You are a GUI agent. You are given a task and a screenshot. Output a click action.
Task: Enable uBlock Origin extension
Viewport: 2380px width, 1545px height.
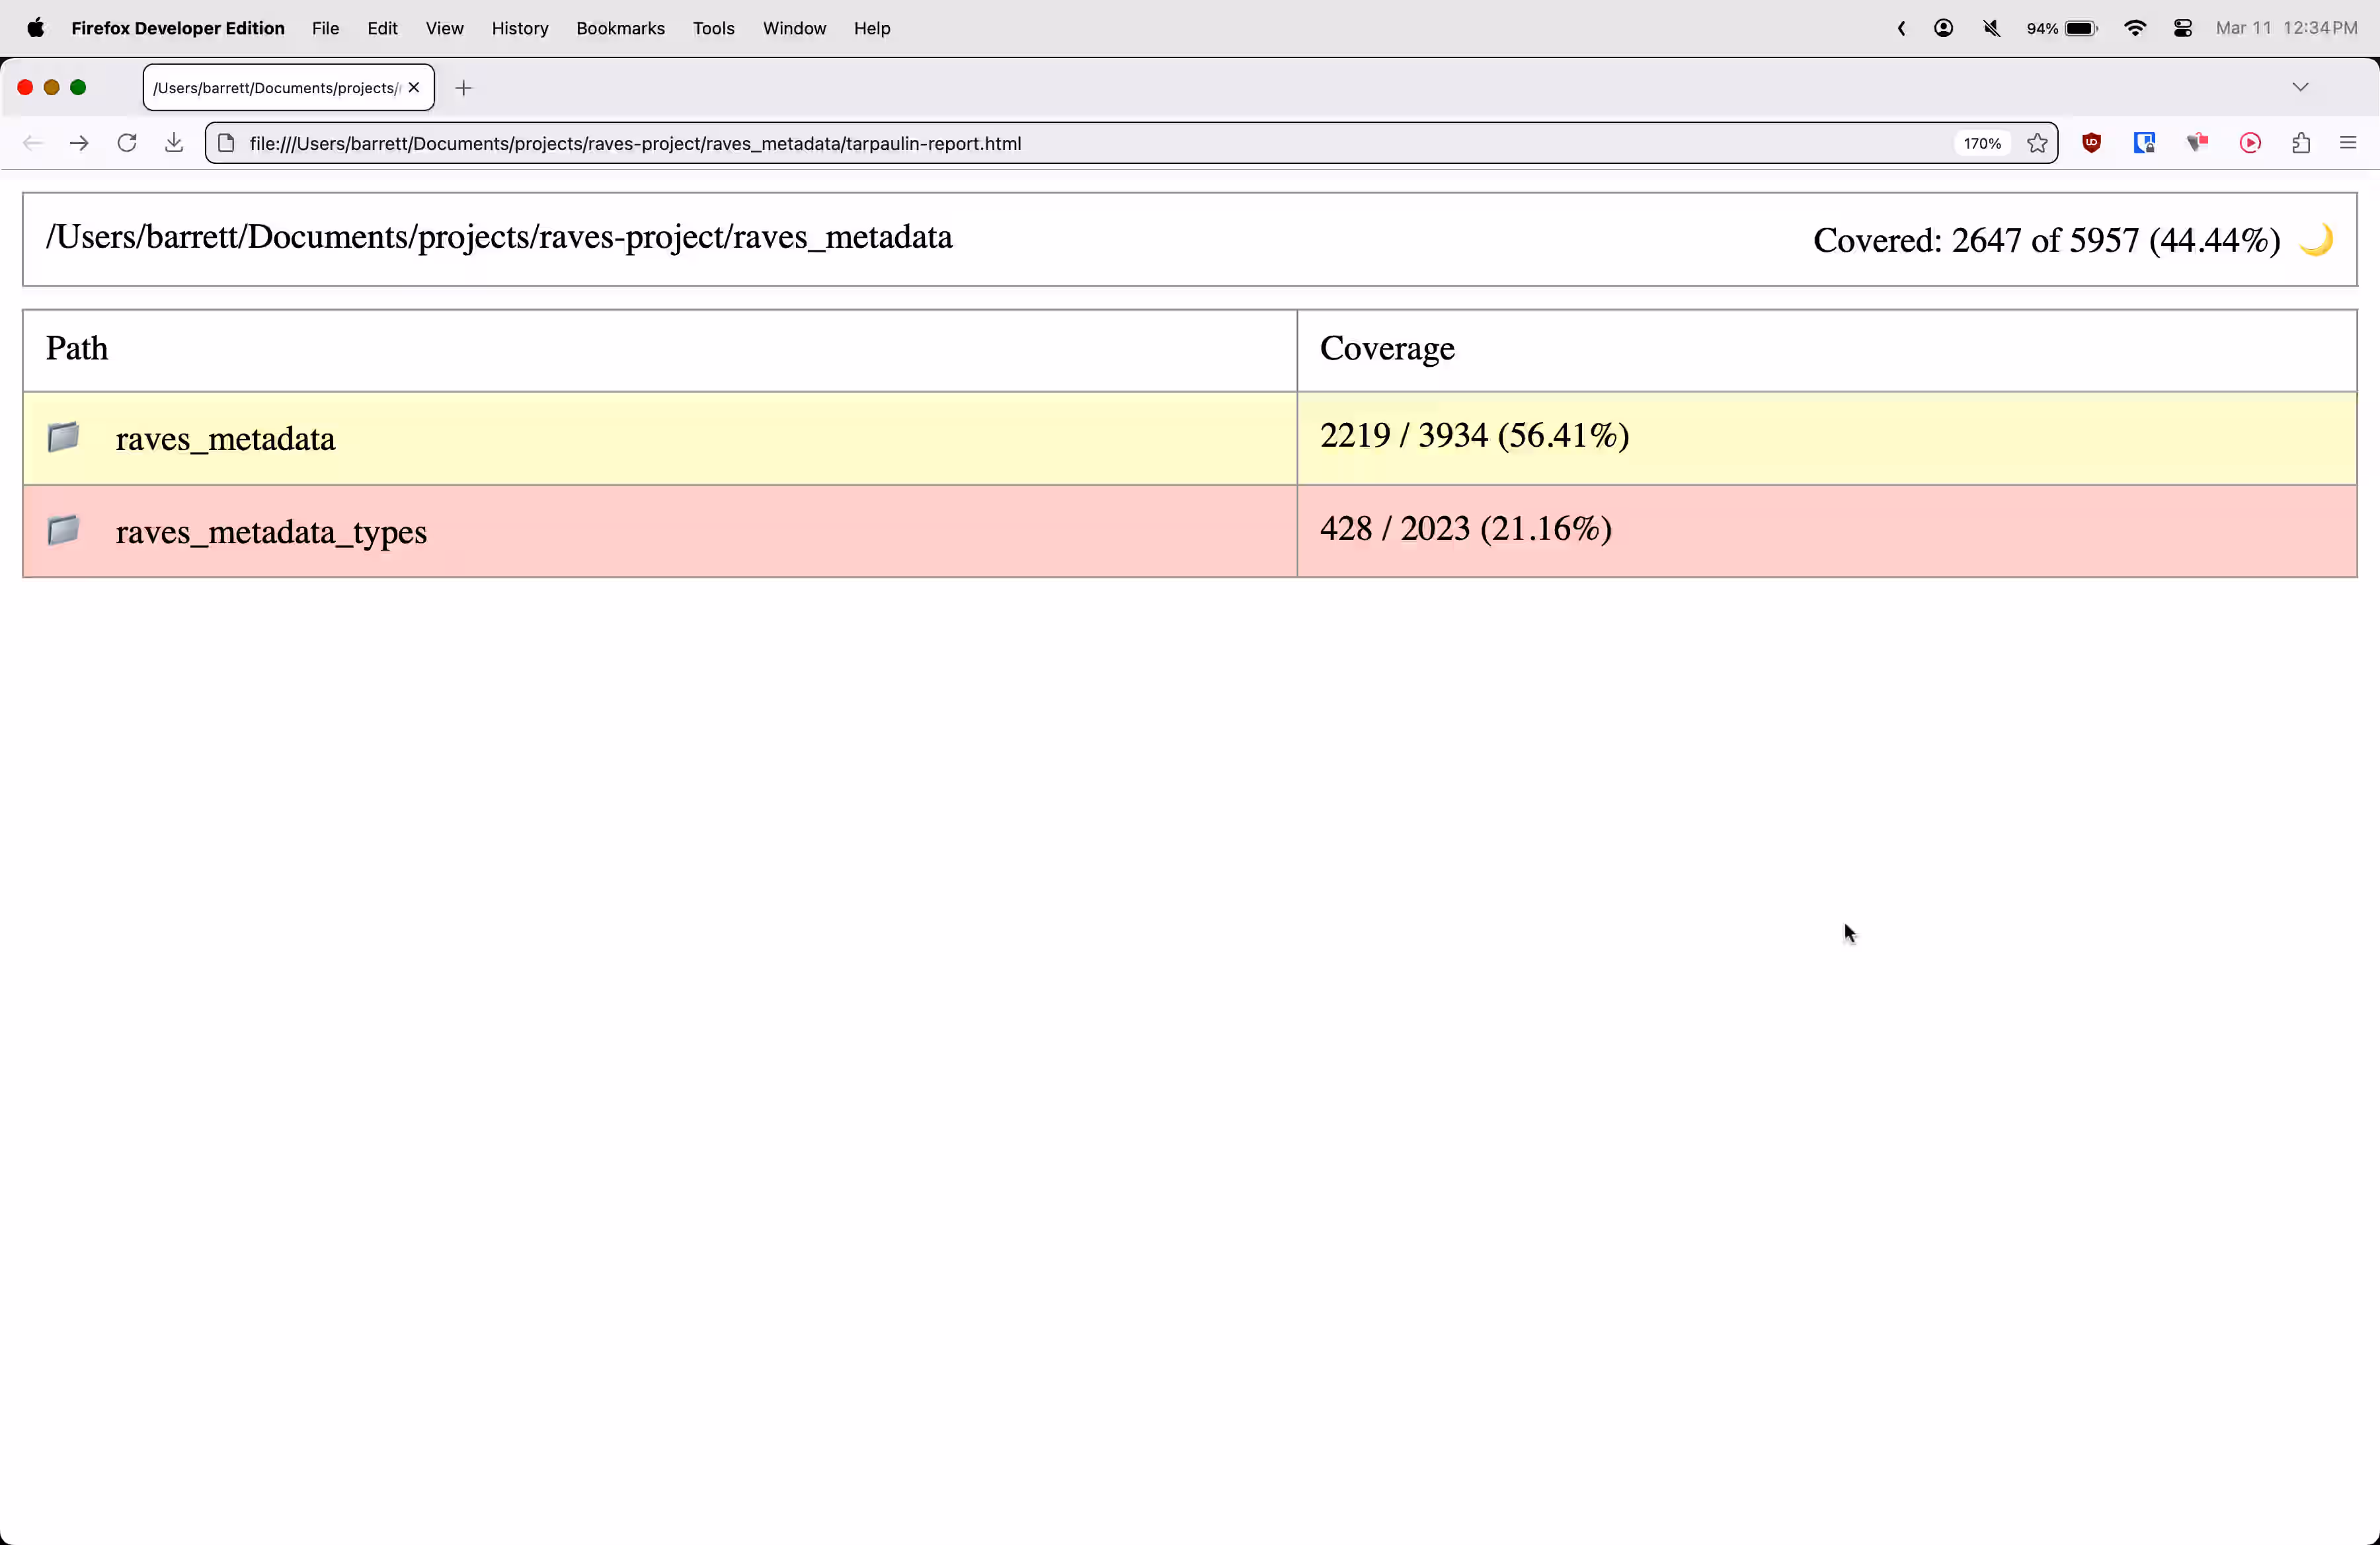pos(2091,143)
